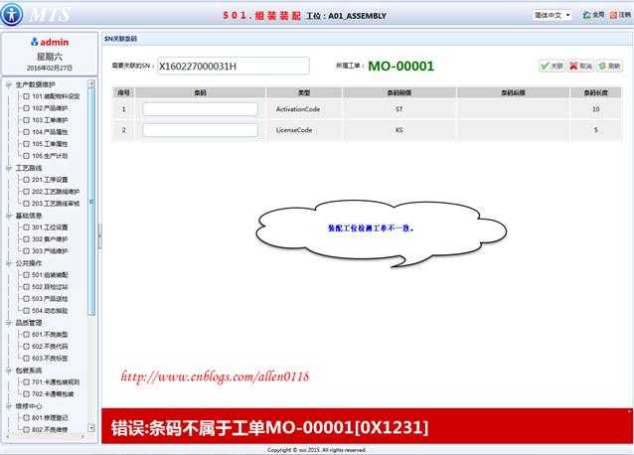This screenshot has width=634, height=455.
Task: Click the 类型 column header
Action: (304, 92)
